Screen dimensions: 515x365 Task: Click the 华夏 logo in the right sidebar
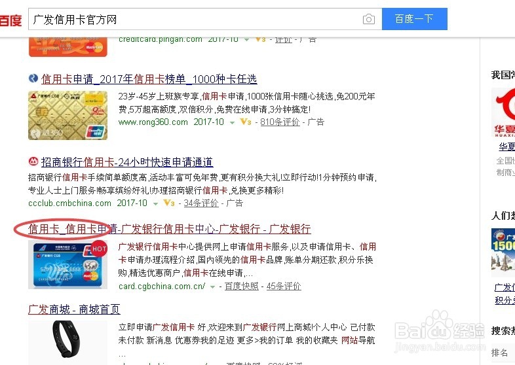tap(503, 113)
